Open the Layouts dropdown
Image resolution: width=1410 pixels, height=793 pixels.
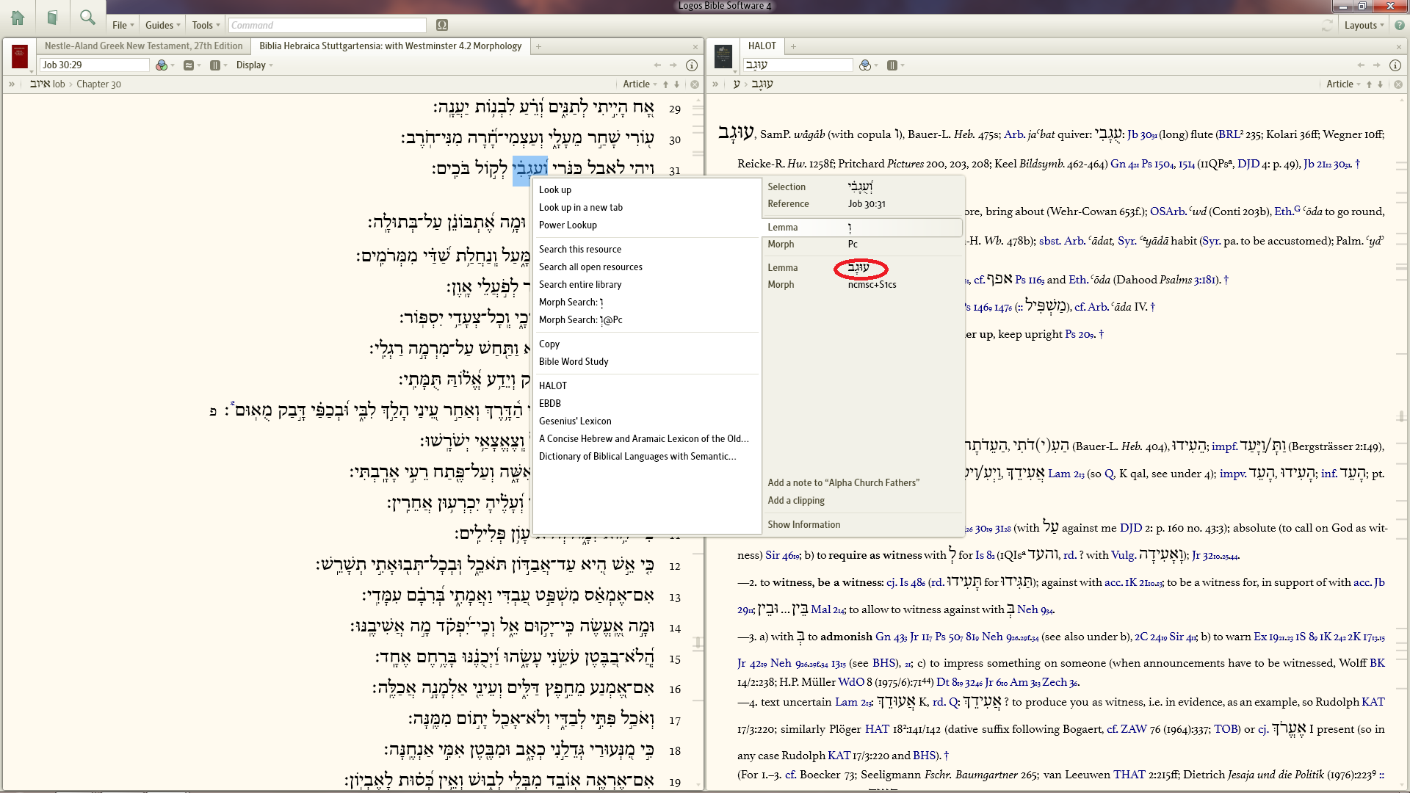pos(1364,25)
